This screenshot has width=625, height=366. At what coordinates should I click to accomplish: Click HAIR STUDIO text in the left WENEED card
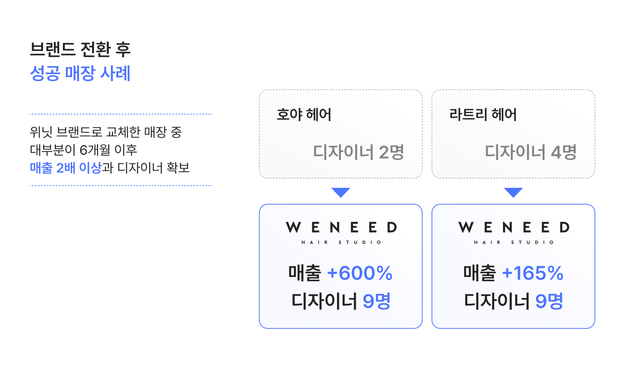click(341, 242)
